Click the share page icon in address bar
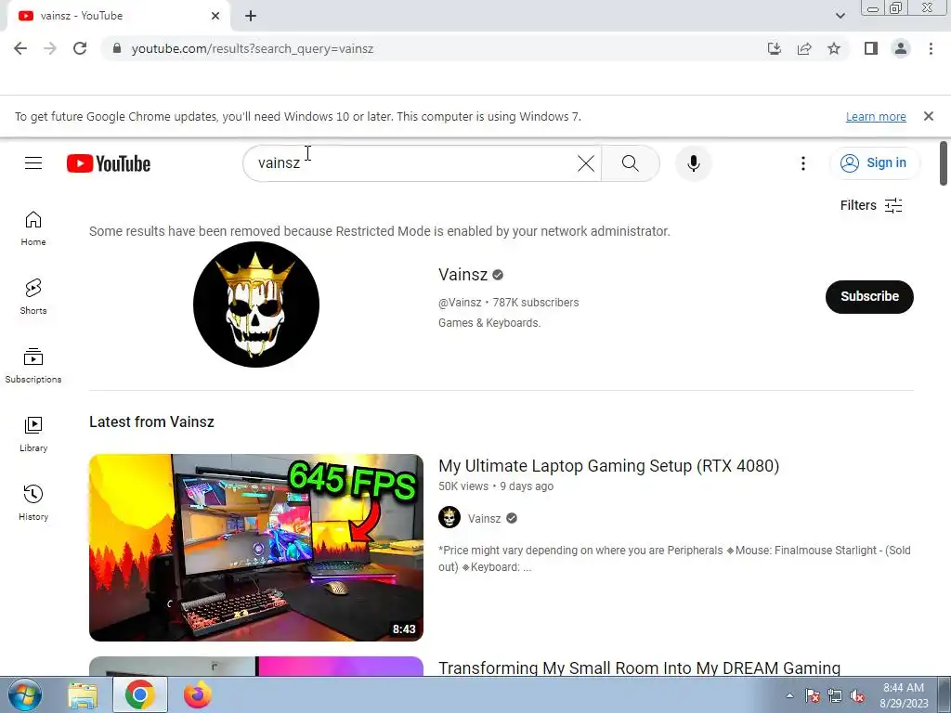This screenshot has width=951, height=713. coord(804,48)
